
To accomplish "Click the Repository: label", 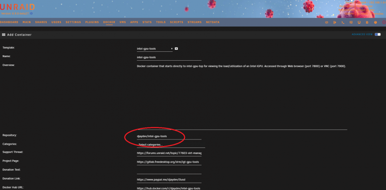I will click(x=10, y=135).
